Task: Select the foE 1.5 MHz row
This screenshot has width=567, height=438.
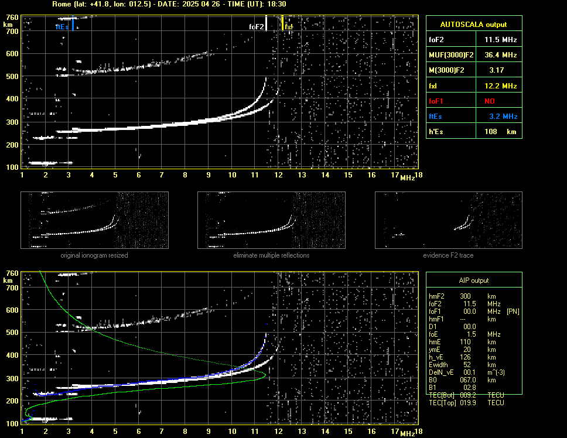Action: [x=465, y=334]
